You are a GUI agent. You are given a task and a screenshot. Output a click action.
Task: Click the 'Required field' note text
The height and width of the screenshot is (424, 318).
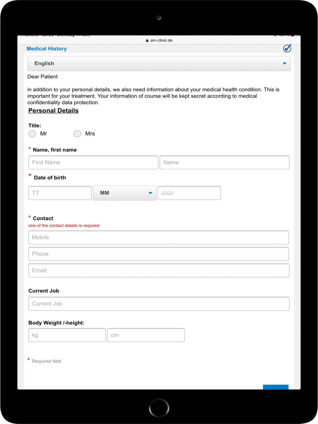[x=46, y=361]
